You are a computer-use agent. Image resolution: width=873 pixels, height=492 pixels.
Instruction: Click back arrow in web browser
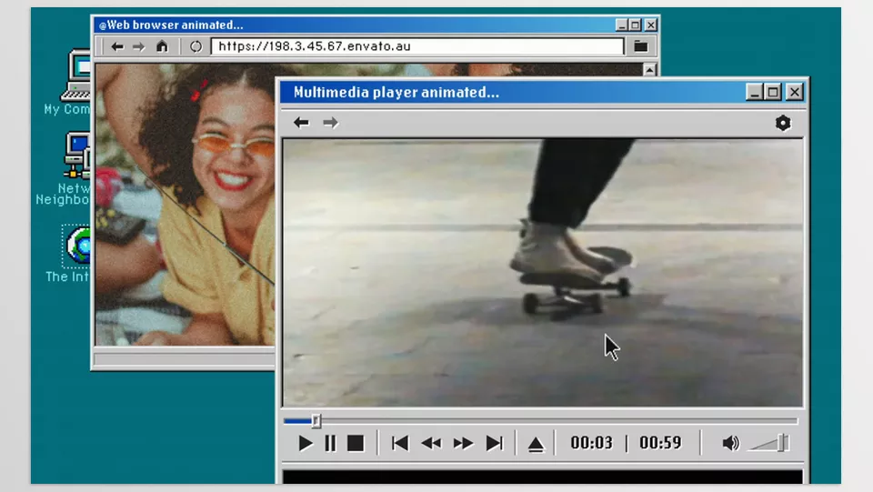[x=117, y=46]
